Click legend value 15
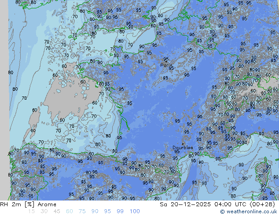The width and height of the screenshot is (279, 215). pos(31,211)
